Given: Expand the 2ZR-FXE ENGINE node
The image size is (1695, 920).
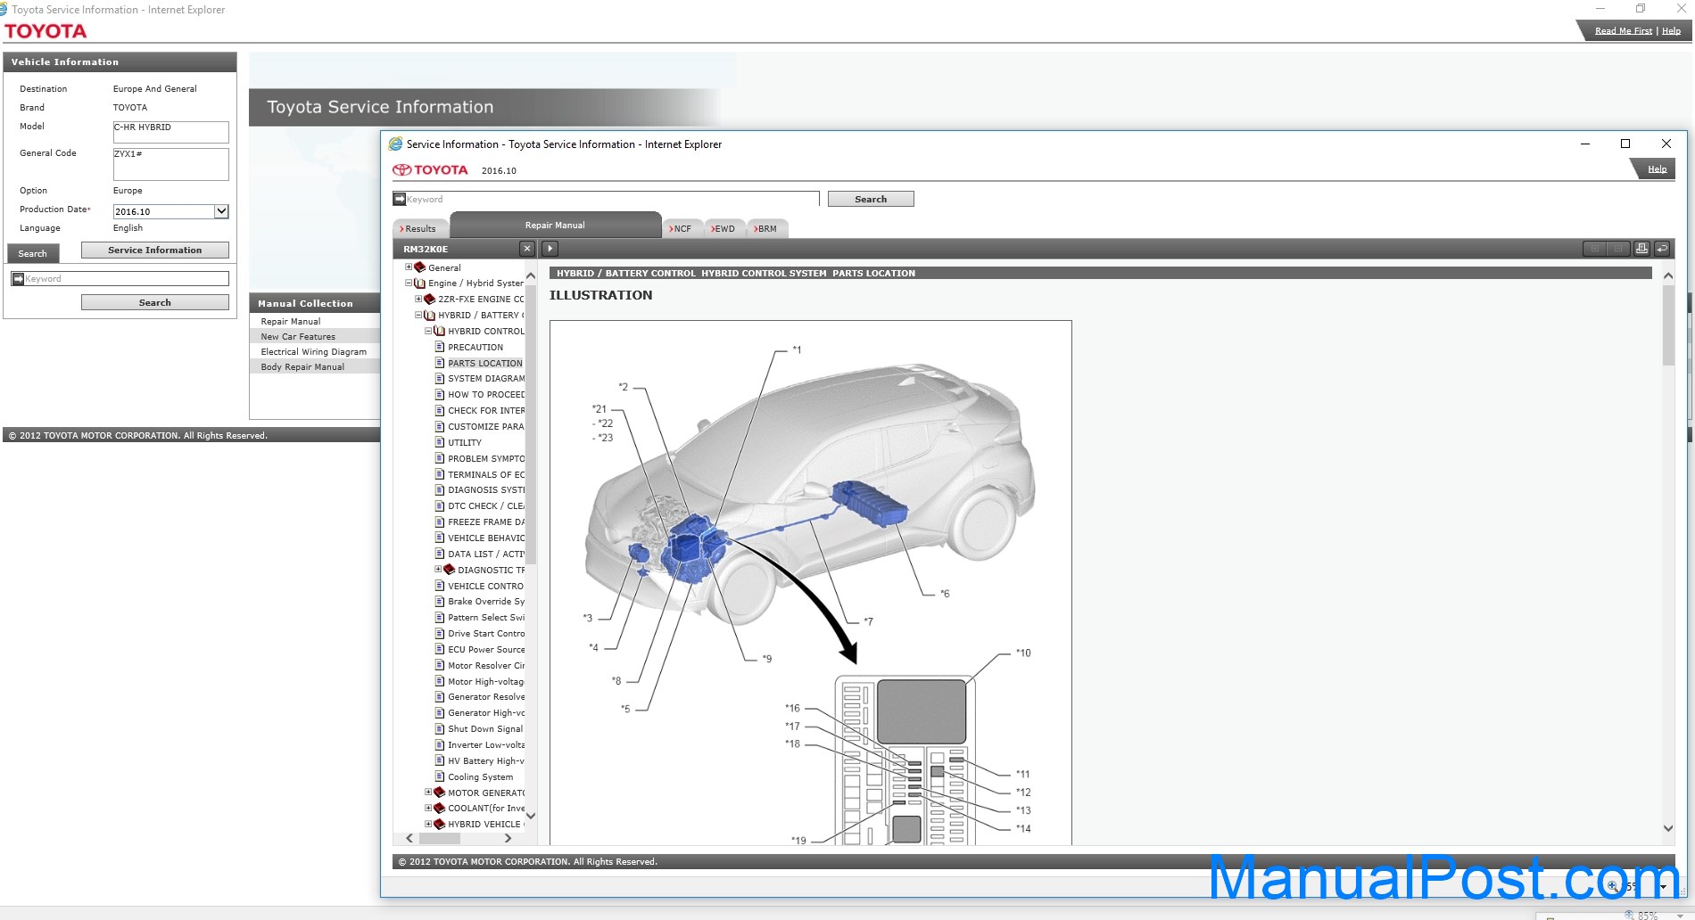Looking at the screenshot, I should [418, 300].
